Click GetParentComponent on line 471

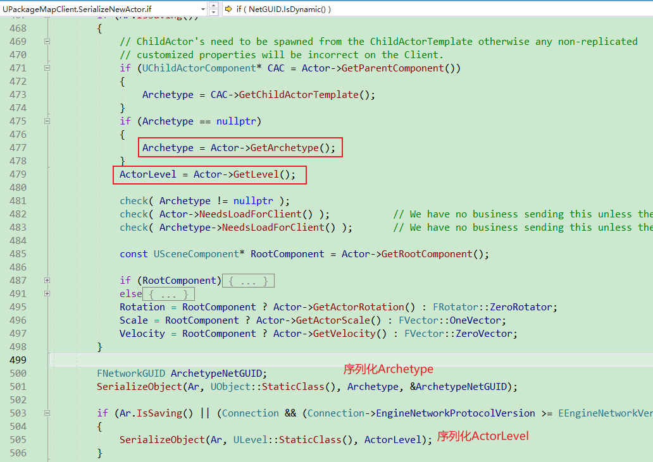tap(393, 68)
